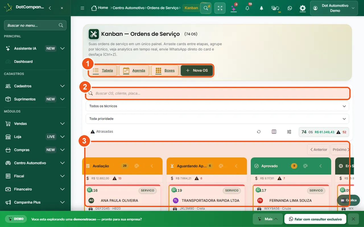Expand Suprimentos menu

pyautogui.click(x=35, y=99)
